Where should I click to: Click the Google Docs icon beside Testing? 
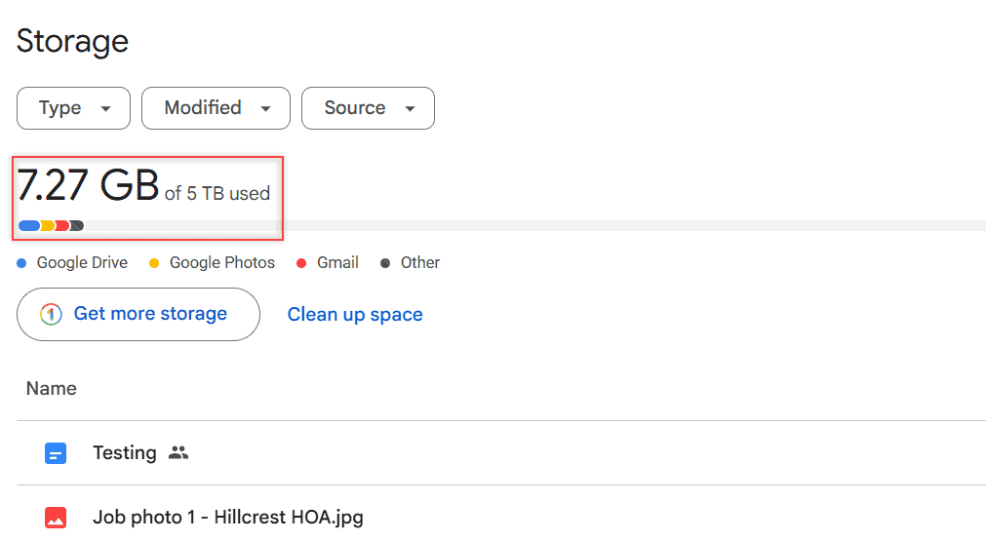pyautogui.click(x=56, y=452)
